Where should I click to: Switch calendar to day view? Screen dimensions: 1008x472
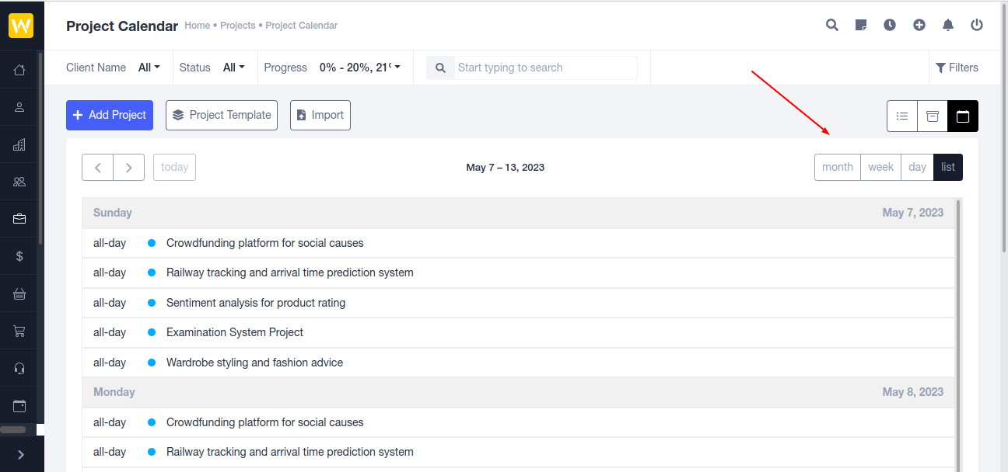pos(918,167)
